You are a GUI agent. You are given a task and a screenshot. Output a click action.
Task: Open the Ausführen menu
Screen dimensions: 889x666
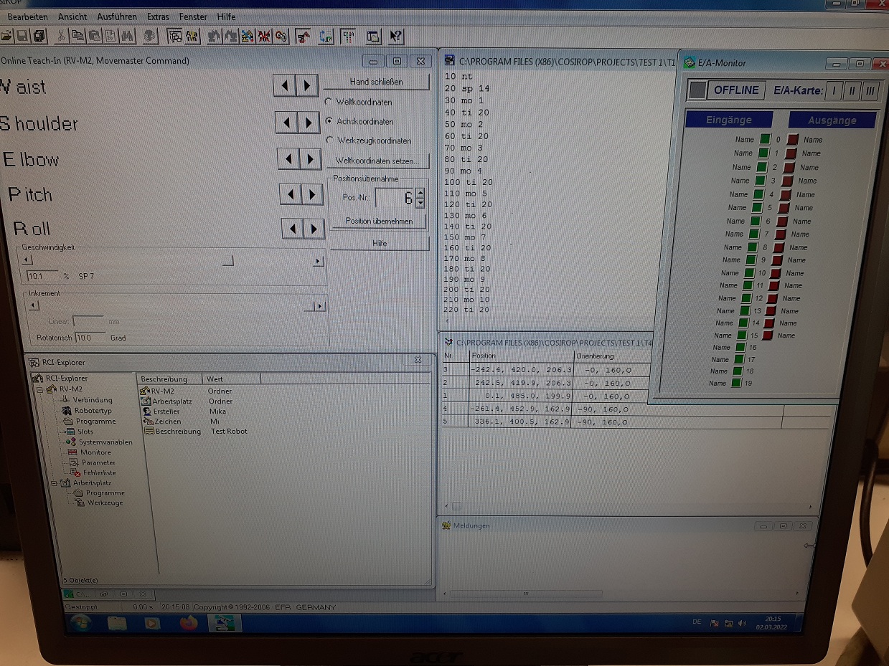[x=117, y=16]
